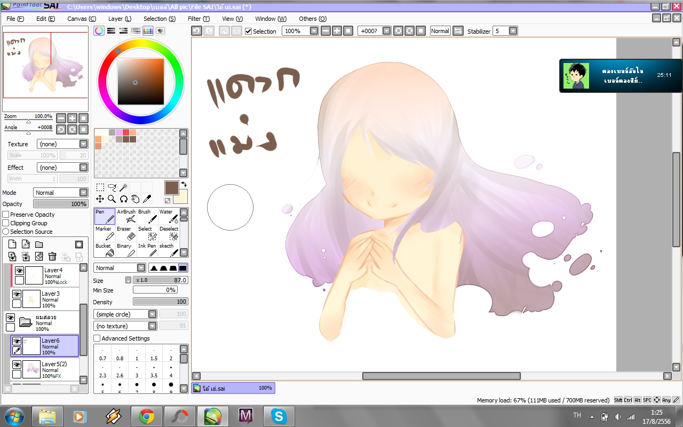This screenshot has width=683, height=427.
Task: Open the canvas zoom percentage dropdown
Action: coord(314,31)
